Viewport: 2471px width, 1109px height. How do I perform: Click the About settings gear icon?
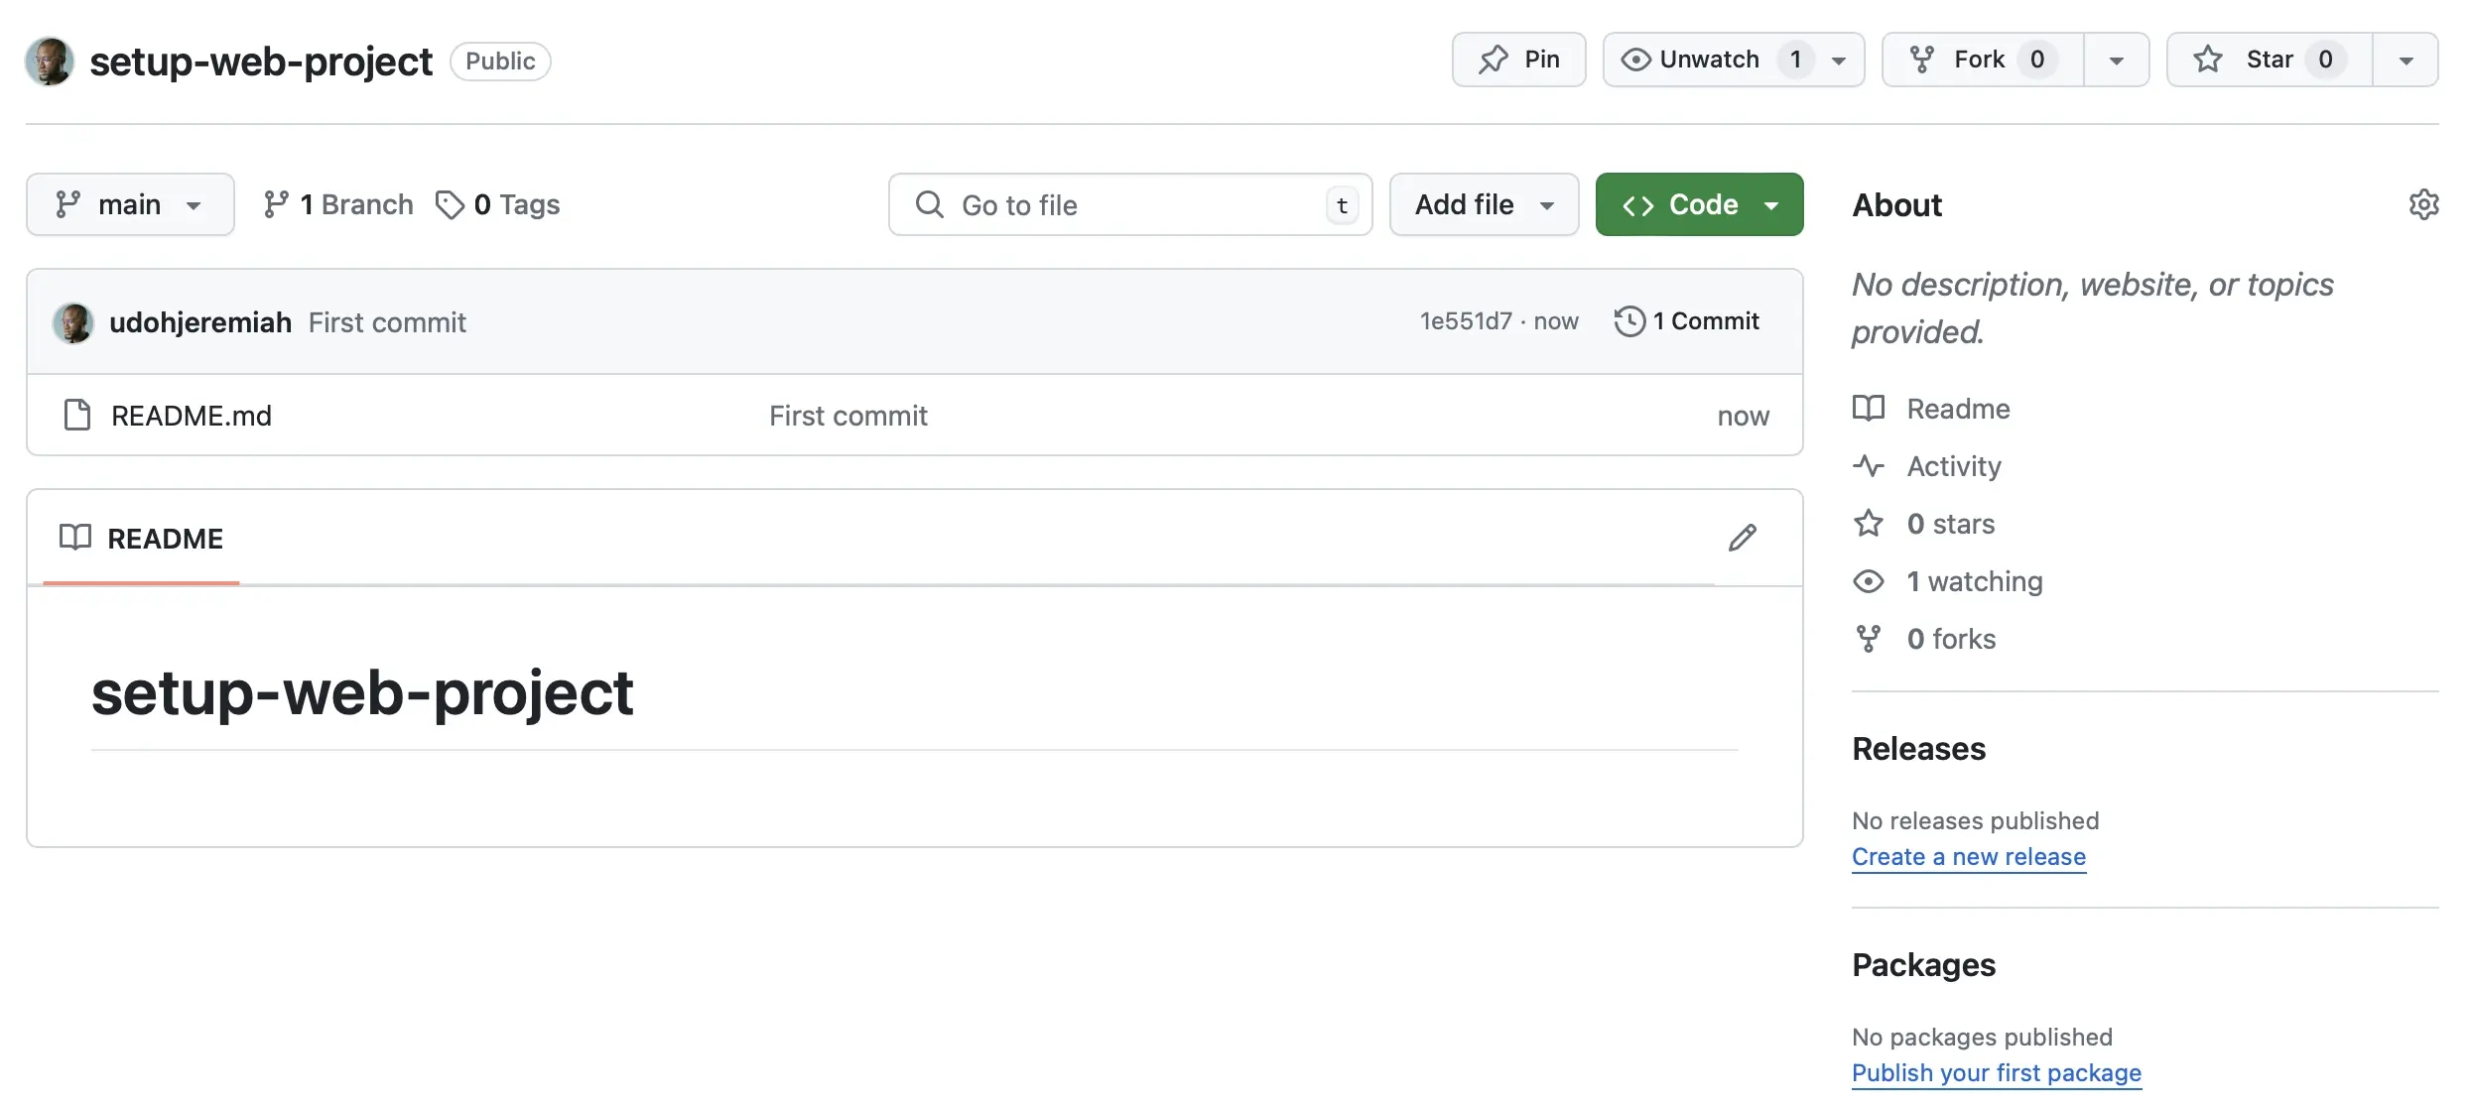point(2422,203)
